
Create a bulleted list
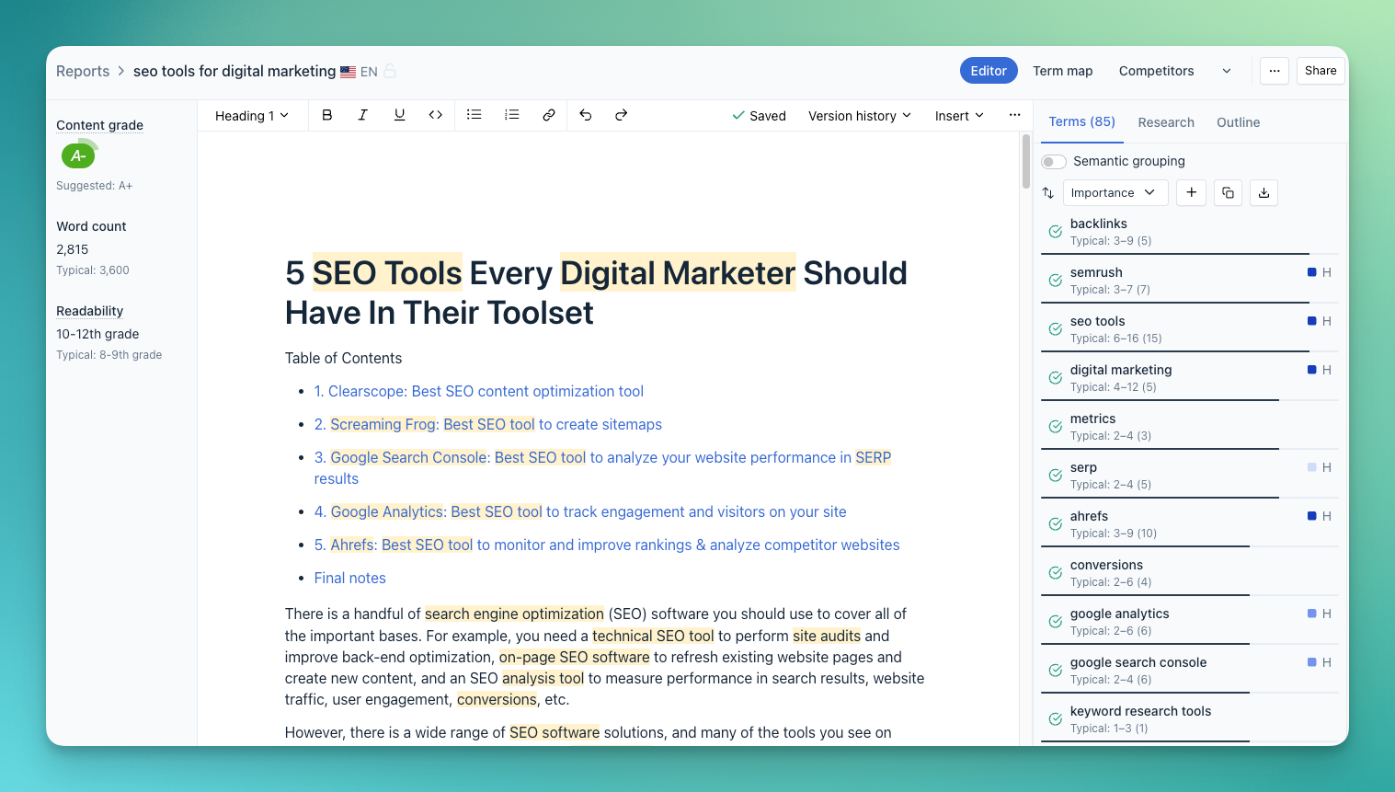pos(475,115)
